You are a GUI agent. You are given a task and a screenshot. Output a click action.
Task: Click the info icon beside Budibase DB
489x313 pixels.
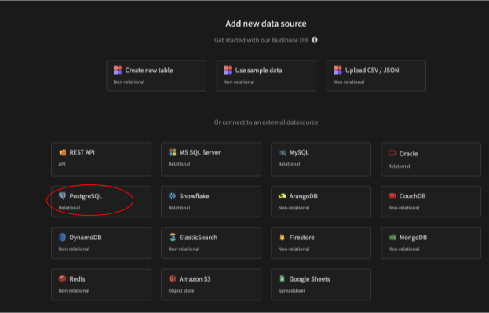tap(314, 40)
